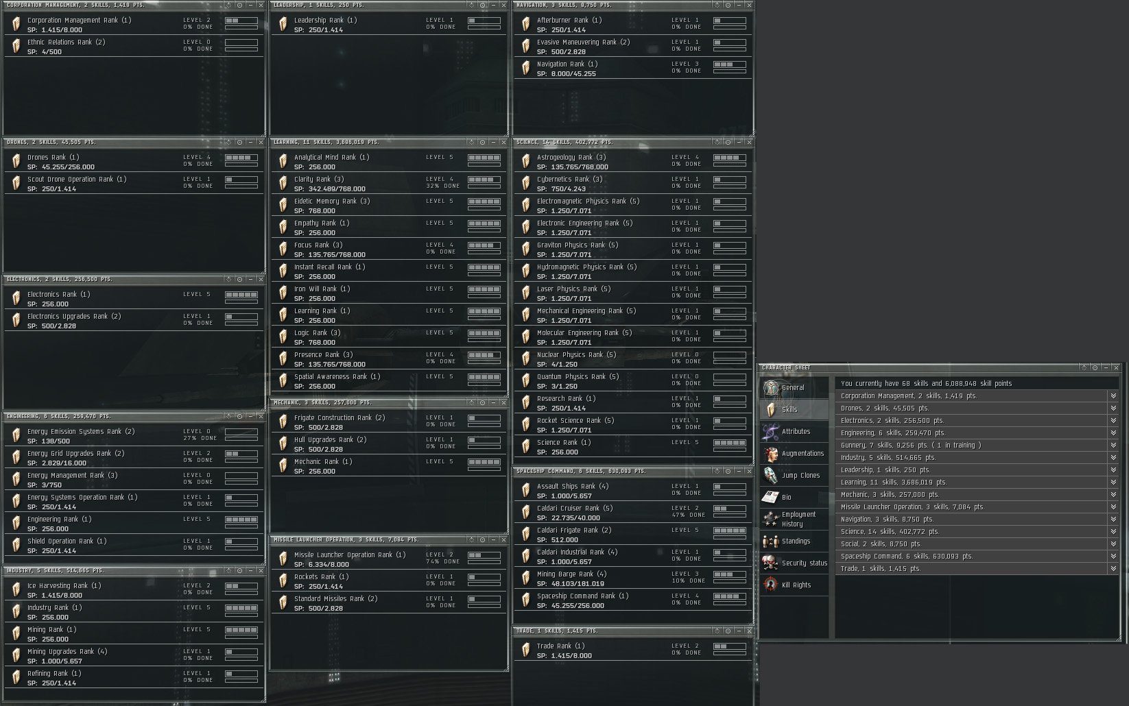
Task: Click the skill book icon beside Ice Harvesting
Action: [x=16, y=590]
